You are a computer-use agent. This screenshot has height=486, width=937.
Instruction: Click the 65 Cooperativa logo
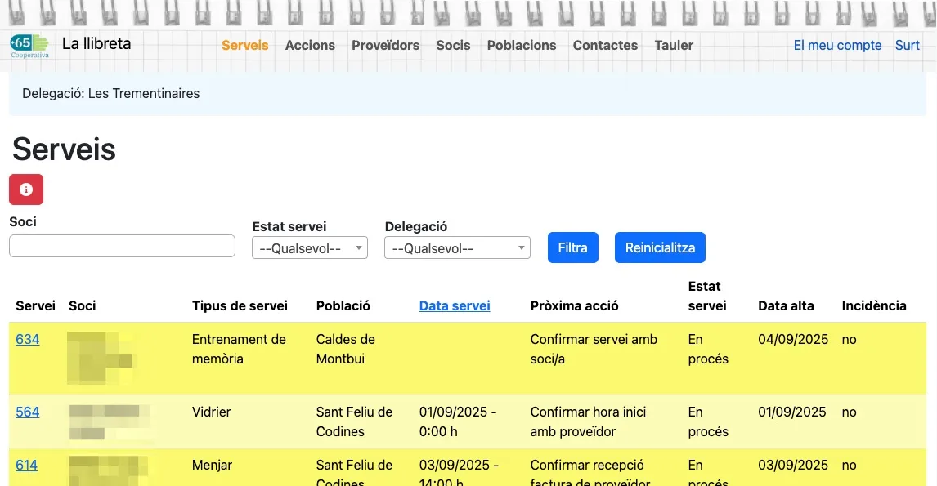click(29, 46)
